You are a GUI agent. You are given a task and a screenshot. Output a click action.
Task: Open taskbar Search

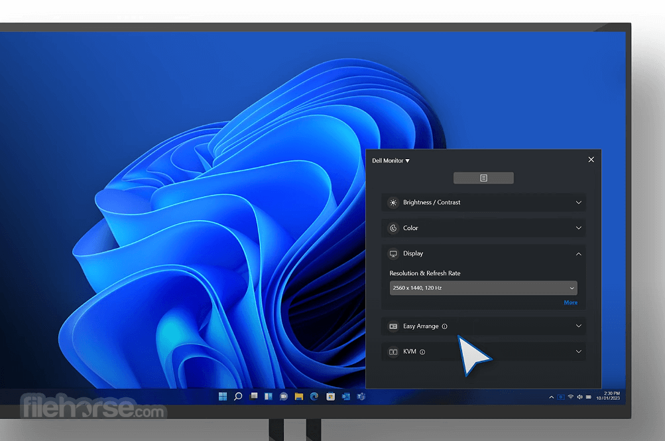pos(238,397)
